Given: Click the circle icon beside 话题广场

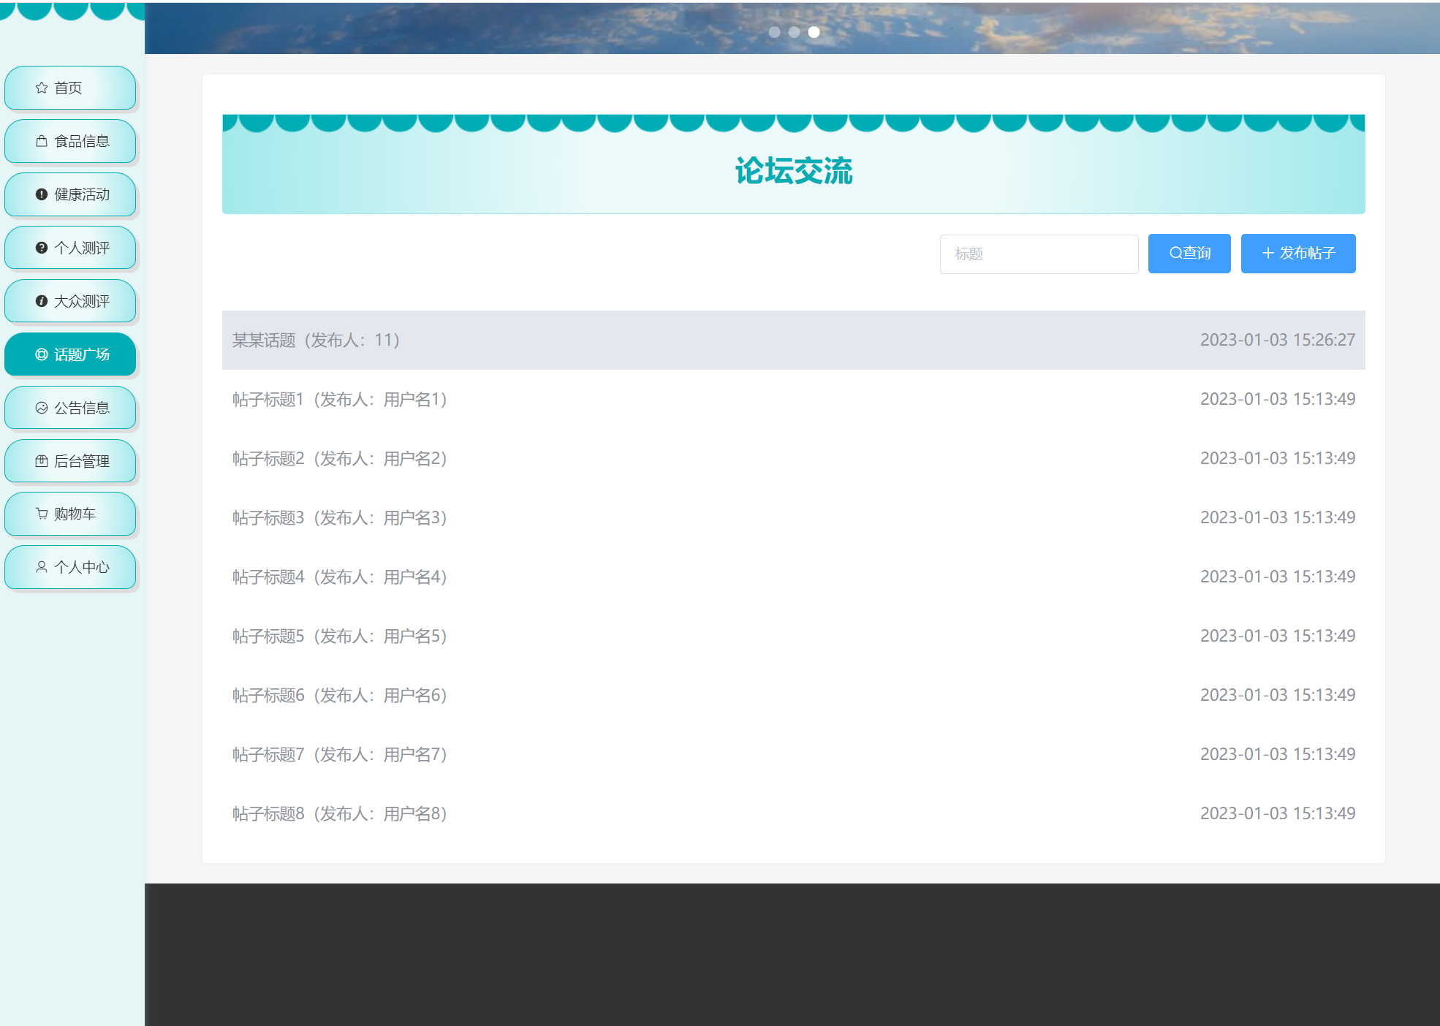Looking at the screenshot, I should tap(42, 354).
